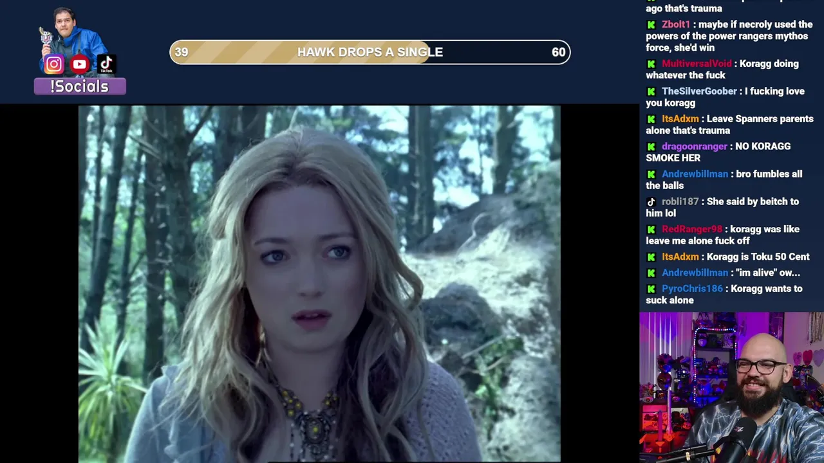Click chat text "I fucking love you koragg"

click(725, 97)
